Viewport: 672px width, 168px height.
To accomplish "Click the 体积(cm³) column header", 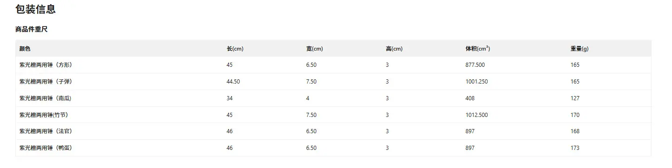I will coord(478,49).
